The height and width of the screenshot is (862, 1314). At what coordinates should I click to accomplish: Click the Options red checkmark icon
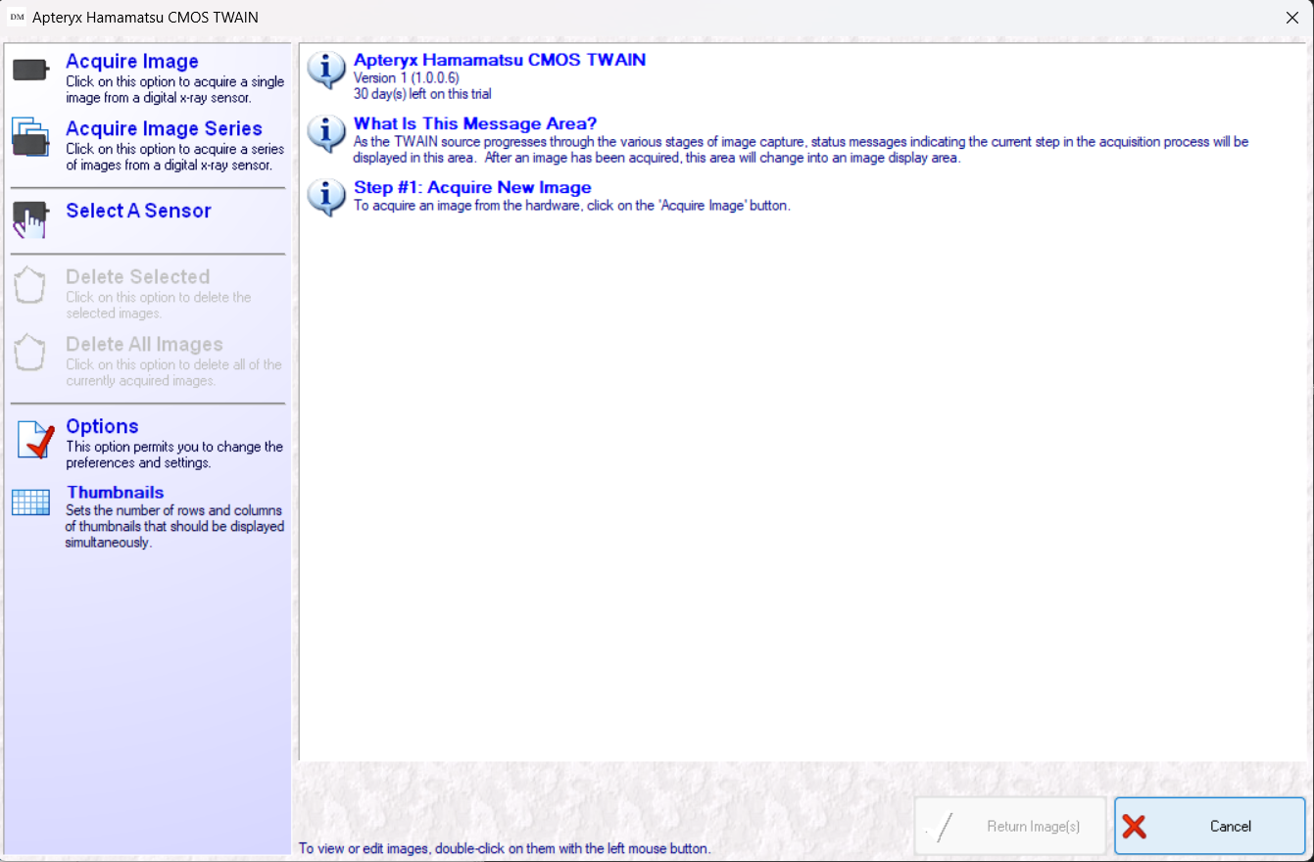tap(35, 441)
